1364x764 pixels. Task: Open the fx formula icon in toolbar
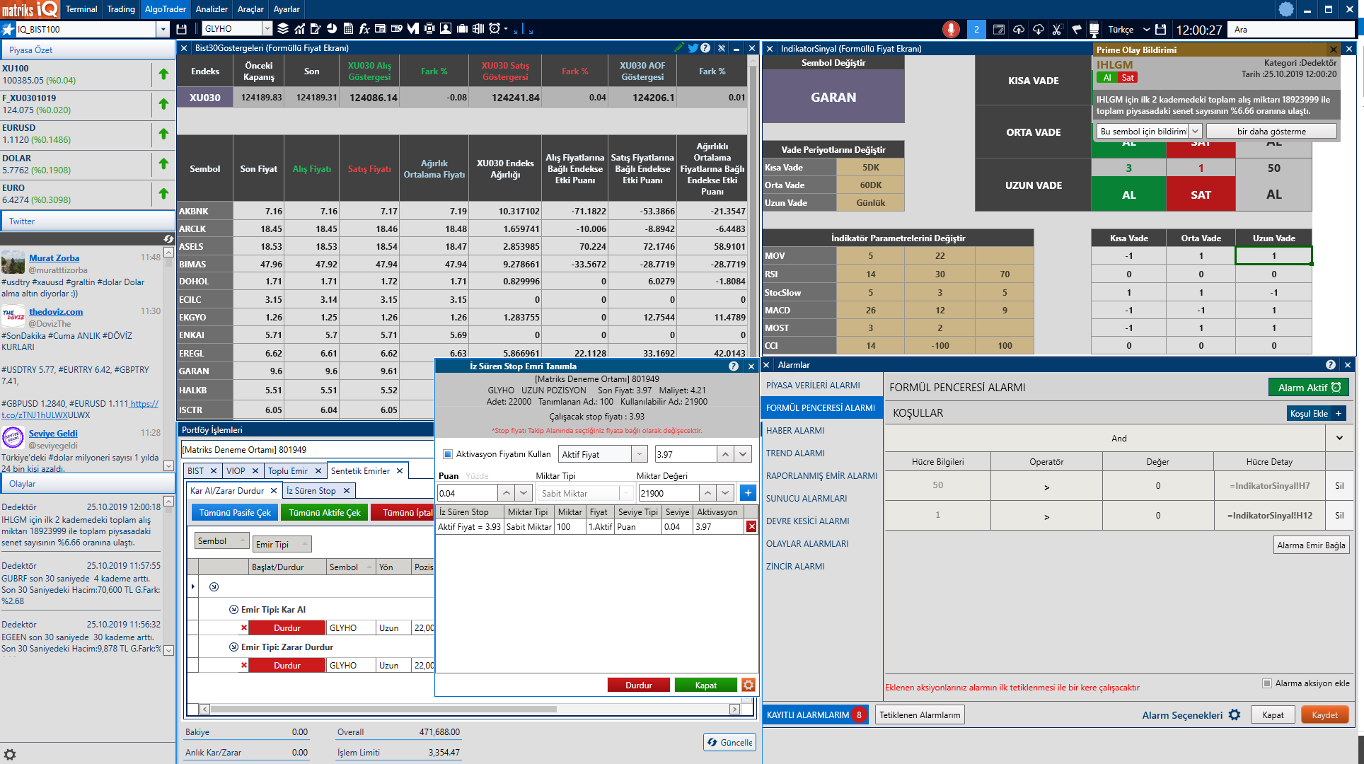[364, 29]
